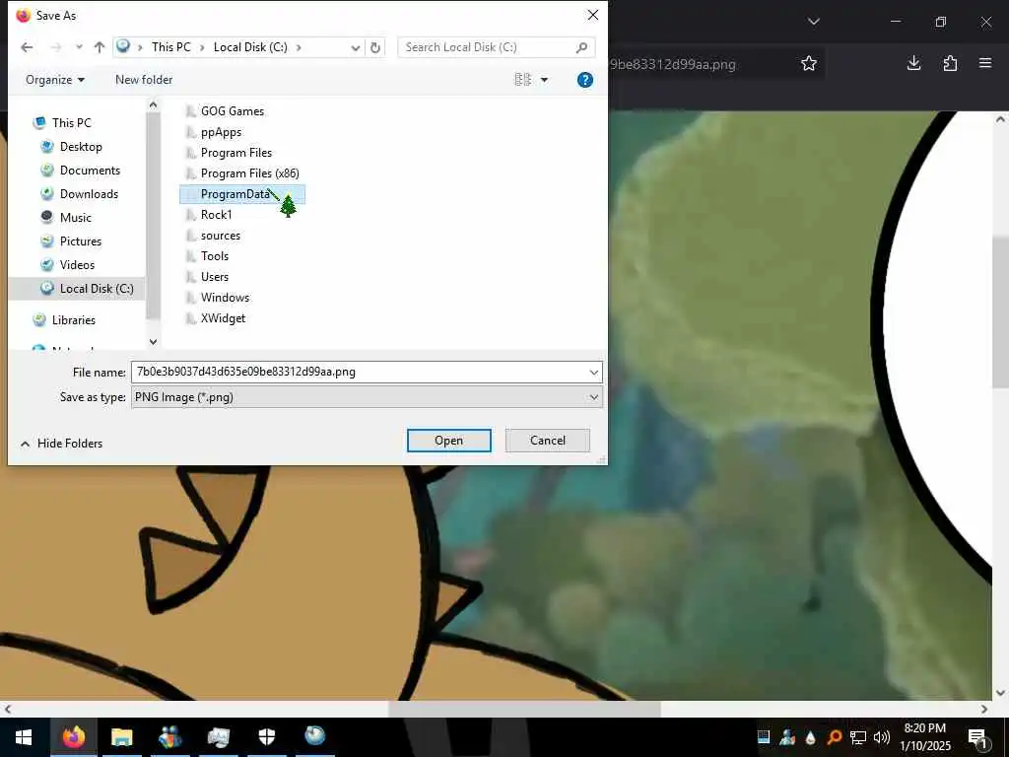Click the Cancel button
Viewport: 1009px width, 757px height.
tap(548, 441)
